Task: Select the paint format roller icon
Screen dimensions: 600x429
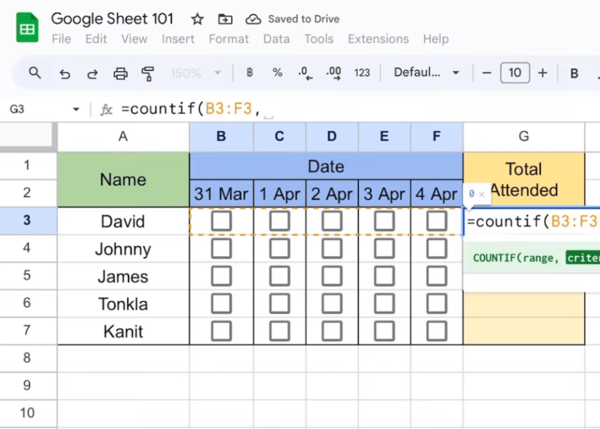Action: click(148, 73)
